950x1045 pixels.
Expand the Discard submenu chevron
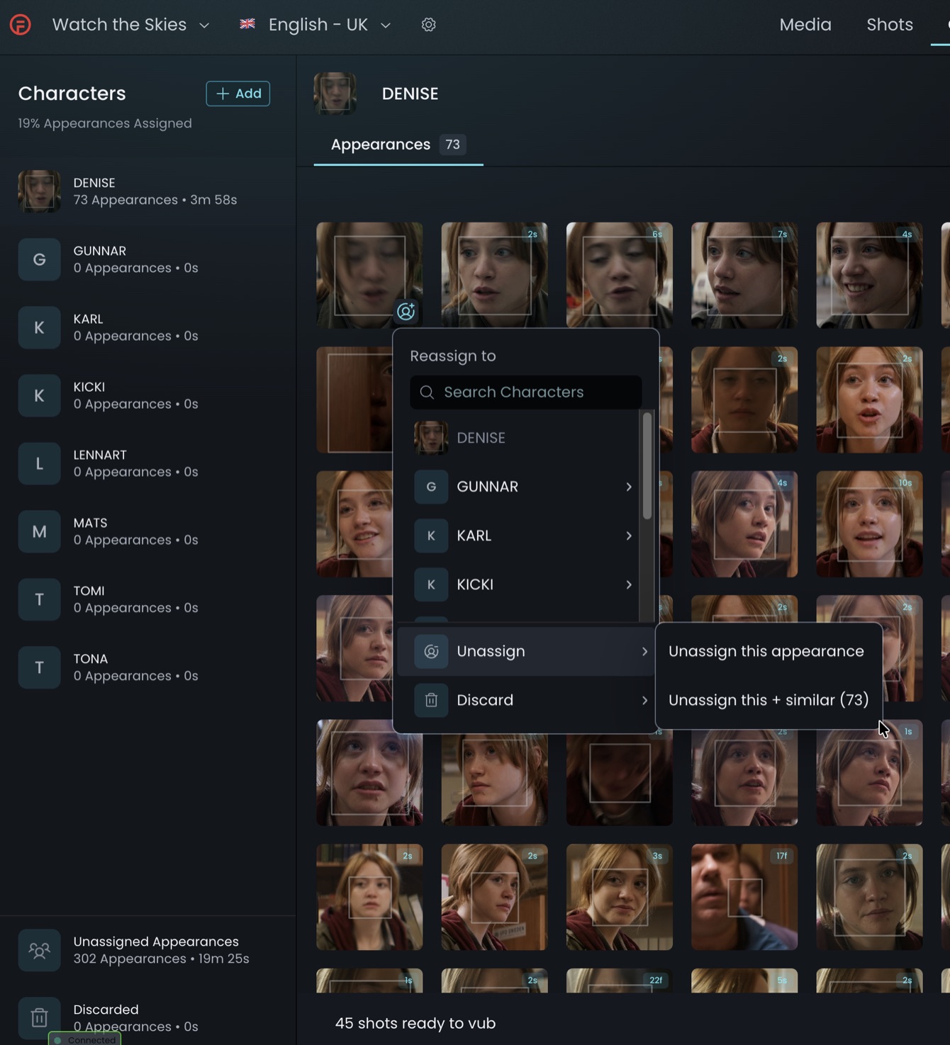coord(644,700)
